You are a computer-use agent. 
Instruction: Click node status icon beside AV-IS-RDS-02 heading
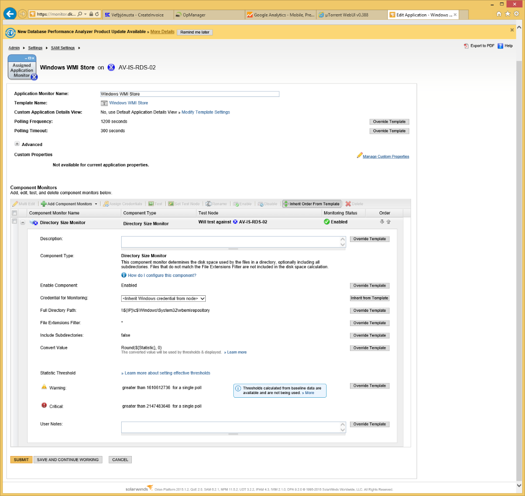point(111,67)
